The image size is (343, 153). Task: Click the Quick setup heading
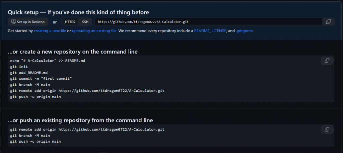click(x=78, y=12)
